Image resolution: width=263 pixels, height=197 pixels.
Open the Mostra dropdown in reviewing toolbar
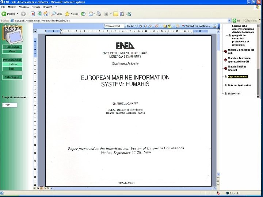[x=131, y=26]
